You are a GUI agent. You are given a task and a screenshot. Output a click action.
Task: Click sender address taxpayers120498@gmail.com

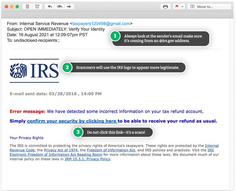[101, 24]
